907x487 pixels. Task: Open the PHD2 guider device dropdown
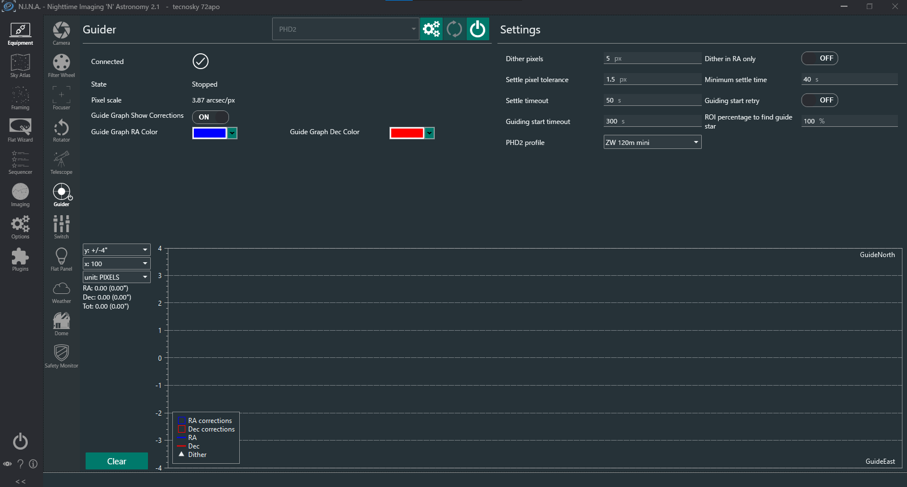(345, 29)
